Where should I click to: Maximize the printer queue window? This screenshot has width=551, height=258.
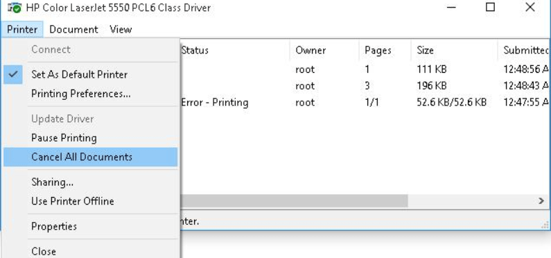point(490,7)
